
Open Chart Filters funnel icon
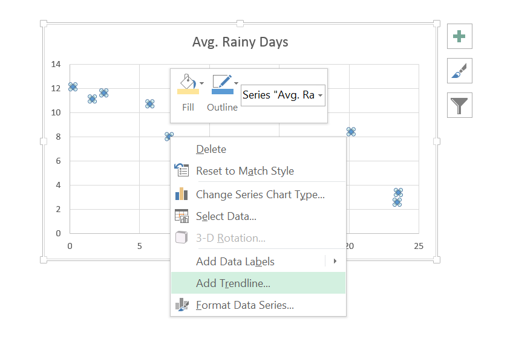click(x=459, y=106)
